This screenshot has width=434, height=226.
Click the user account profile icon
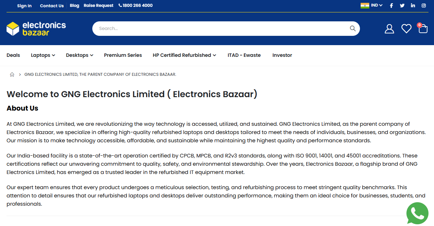[389, 29]
